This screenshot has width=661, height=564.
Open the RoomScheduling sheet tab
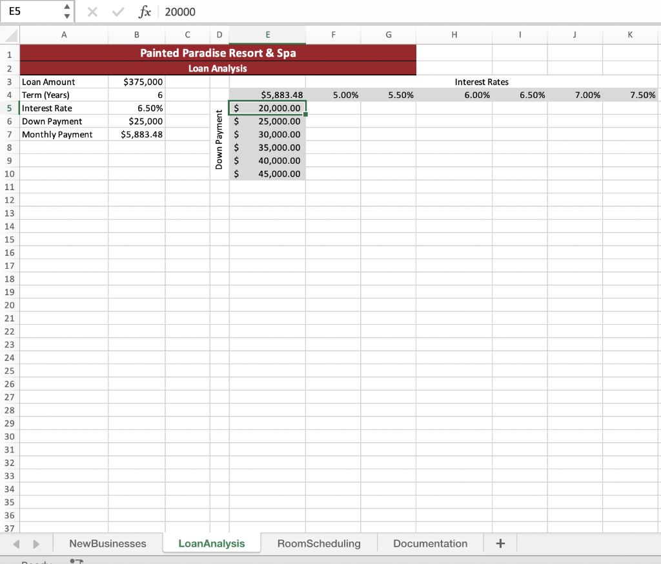[x=319, y=543]
